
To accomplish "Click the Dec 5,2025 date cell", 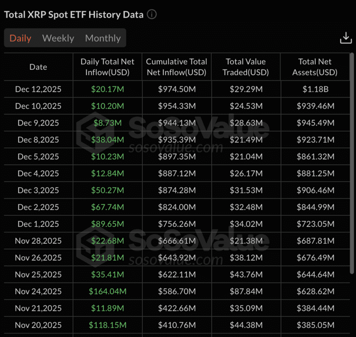I will [38, 156].
